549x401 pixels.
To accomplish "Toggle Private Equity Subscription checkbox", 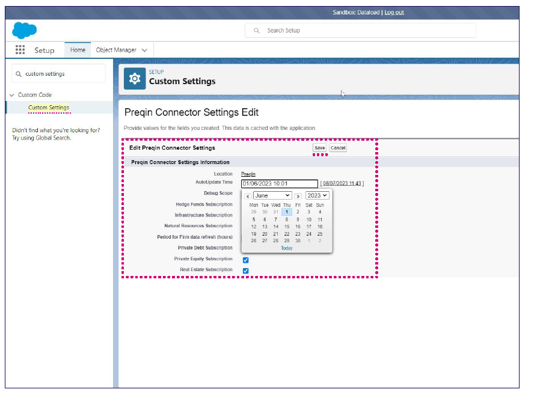I will tap(246, 260).
